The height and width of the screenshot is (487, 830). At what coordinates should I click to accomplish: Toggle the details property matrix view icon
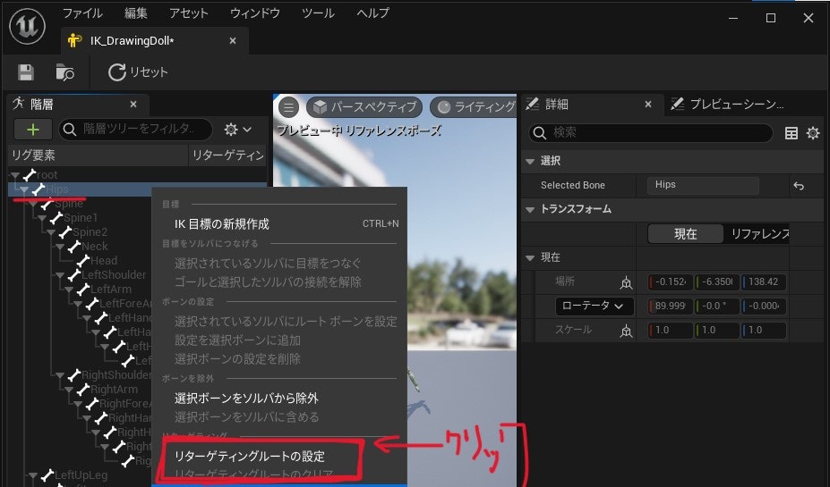pyautogui.click(x=791, y=132)
